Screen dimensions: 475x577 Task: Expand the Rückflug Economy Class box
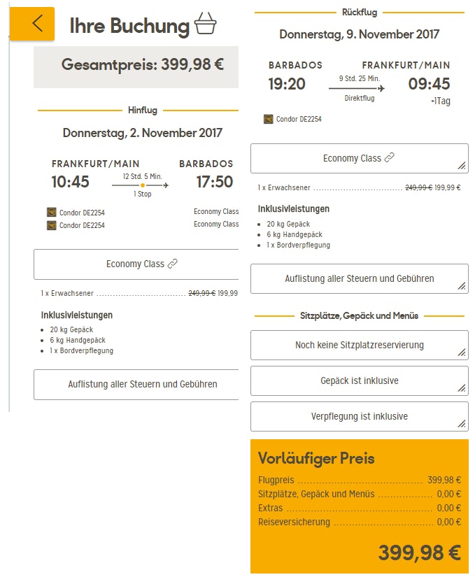(359, 159)
